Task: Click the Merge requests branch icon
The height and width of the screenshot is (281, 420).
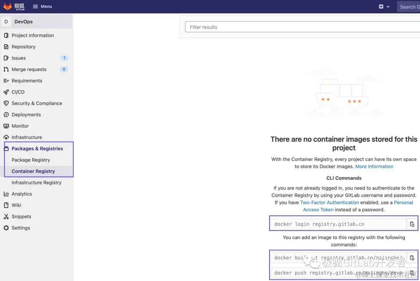Action: 6,69
